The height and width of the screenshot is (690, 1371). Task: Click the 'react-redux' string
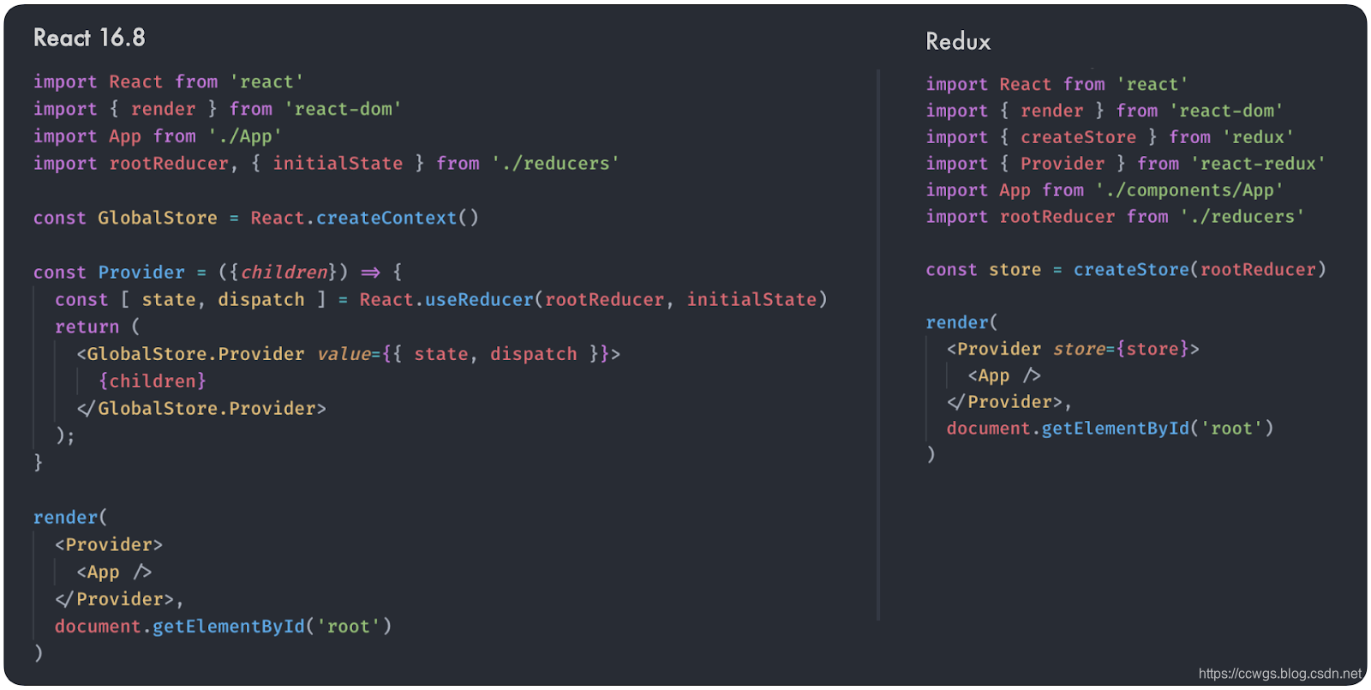coord(1258,163)
